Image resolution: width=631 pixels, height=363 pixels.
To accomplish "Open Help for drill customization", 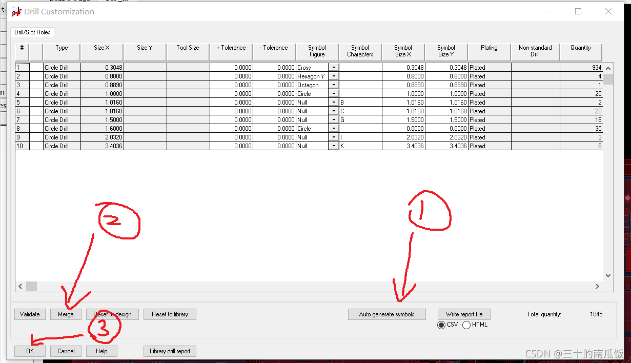I will click(x=101, y=351).
